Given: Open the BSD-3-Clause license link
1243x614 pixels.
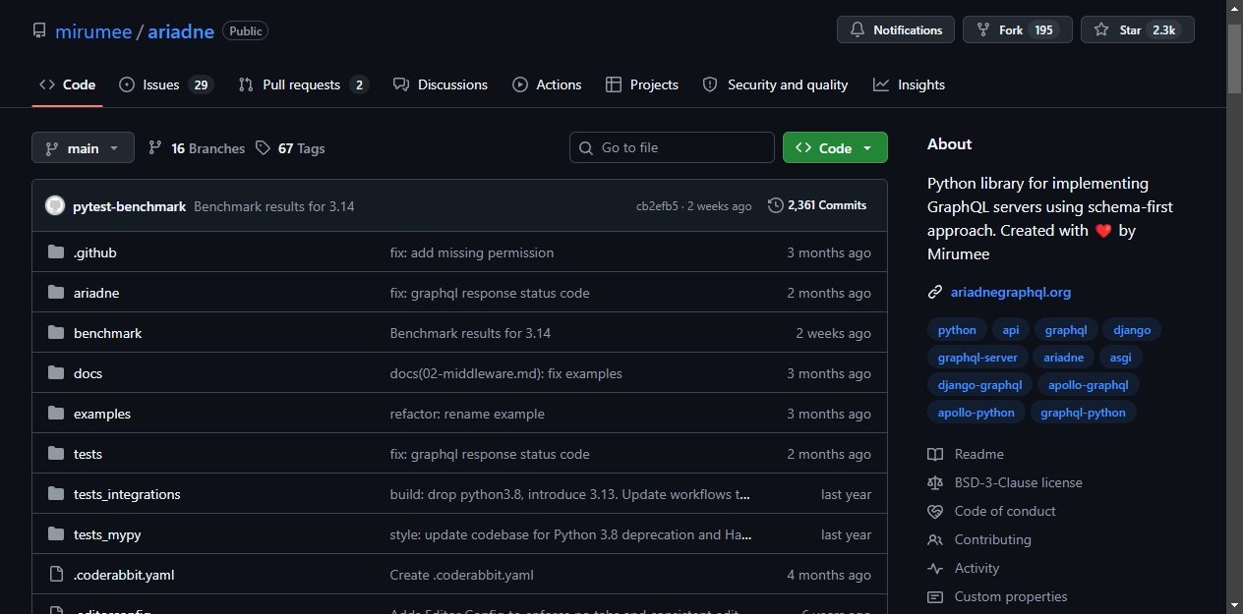Looking at the screenshot, I should tap(1018, 482).
